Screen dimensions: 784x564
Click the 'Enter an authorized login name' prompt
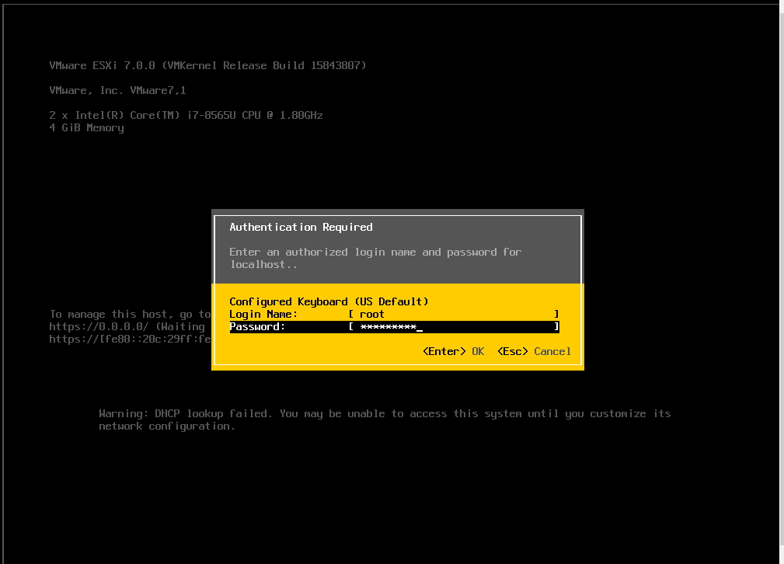click(x=375, y=252)
